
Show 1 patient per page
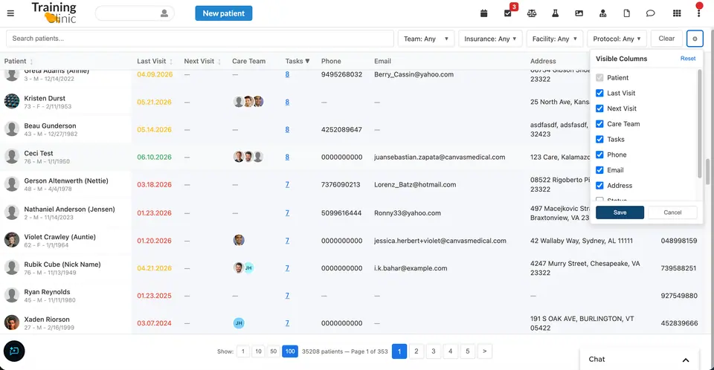[x=243, y=351]
